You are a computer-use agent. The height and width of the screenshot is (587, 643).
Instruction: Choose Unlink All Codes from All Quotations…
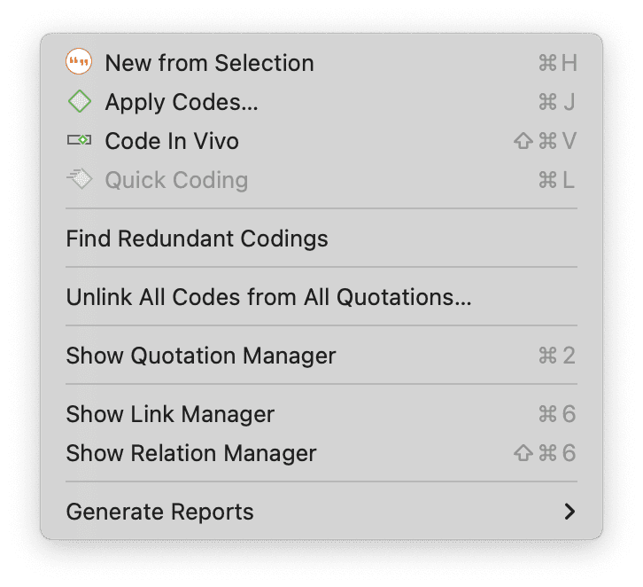pyautogui.click(x=321, y=297)
